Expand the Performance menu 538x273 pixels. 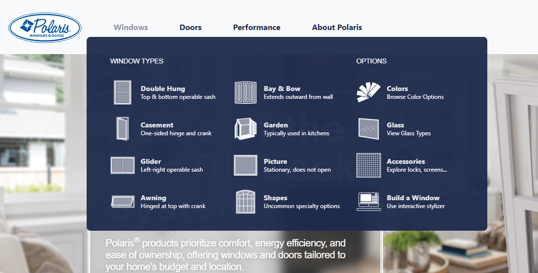pos(256,28)
